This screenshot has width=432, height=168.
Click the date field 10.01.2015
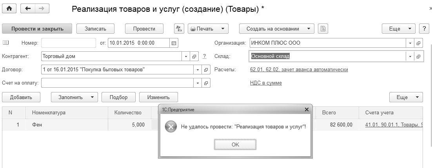pyautogui.click(x=139, y=43)
